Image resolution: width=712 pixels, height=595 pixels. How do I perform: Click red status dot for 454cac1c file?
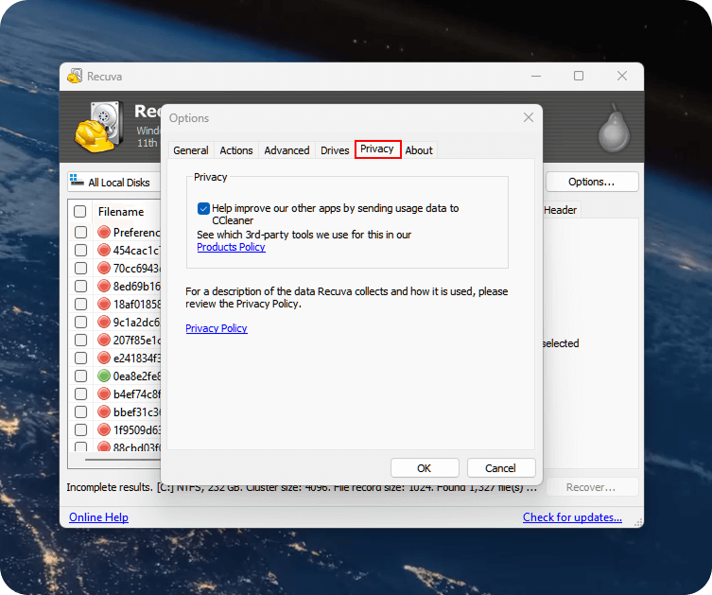104,250
